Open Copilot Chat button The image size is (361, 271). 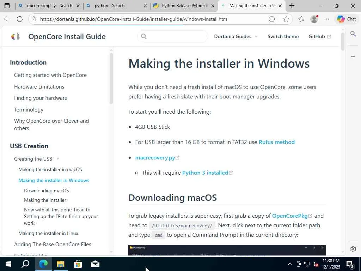347,19
